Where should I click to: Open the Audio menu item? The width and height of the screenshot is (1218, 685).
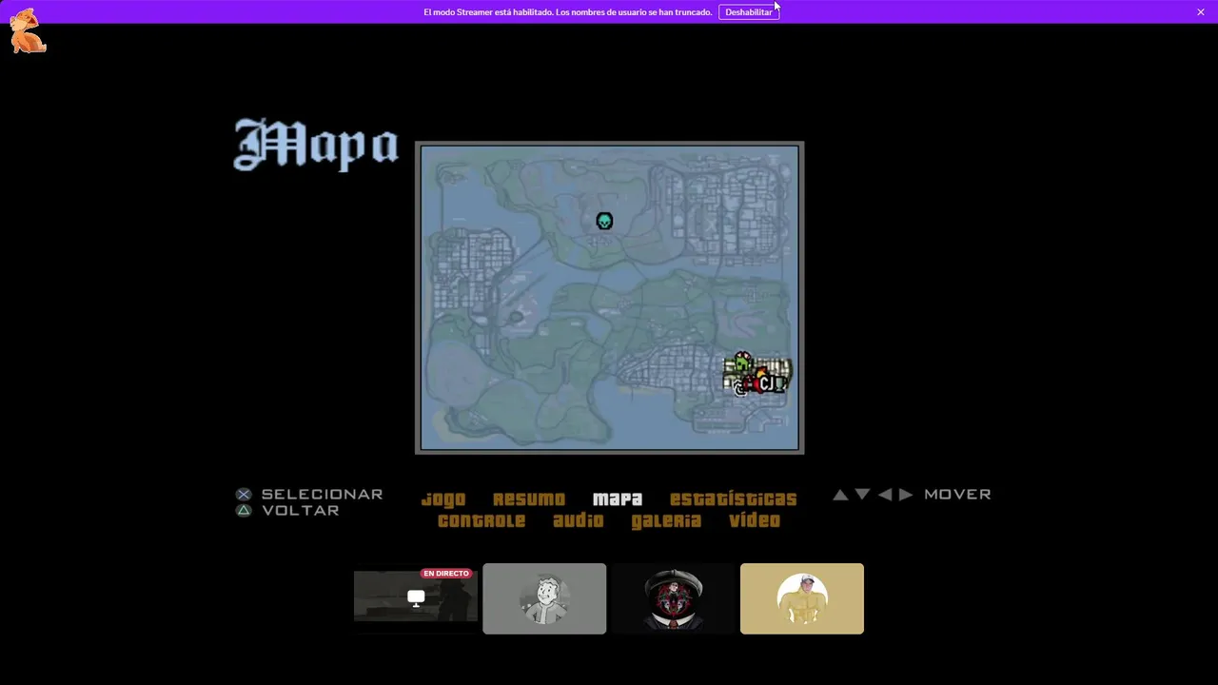[x=579, y=521]
